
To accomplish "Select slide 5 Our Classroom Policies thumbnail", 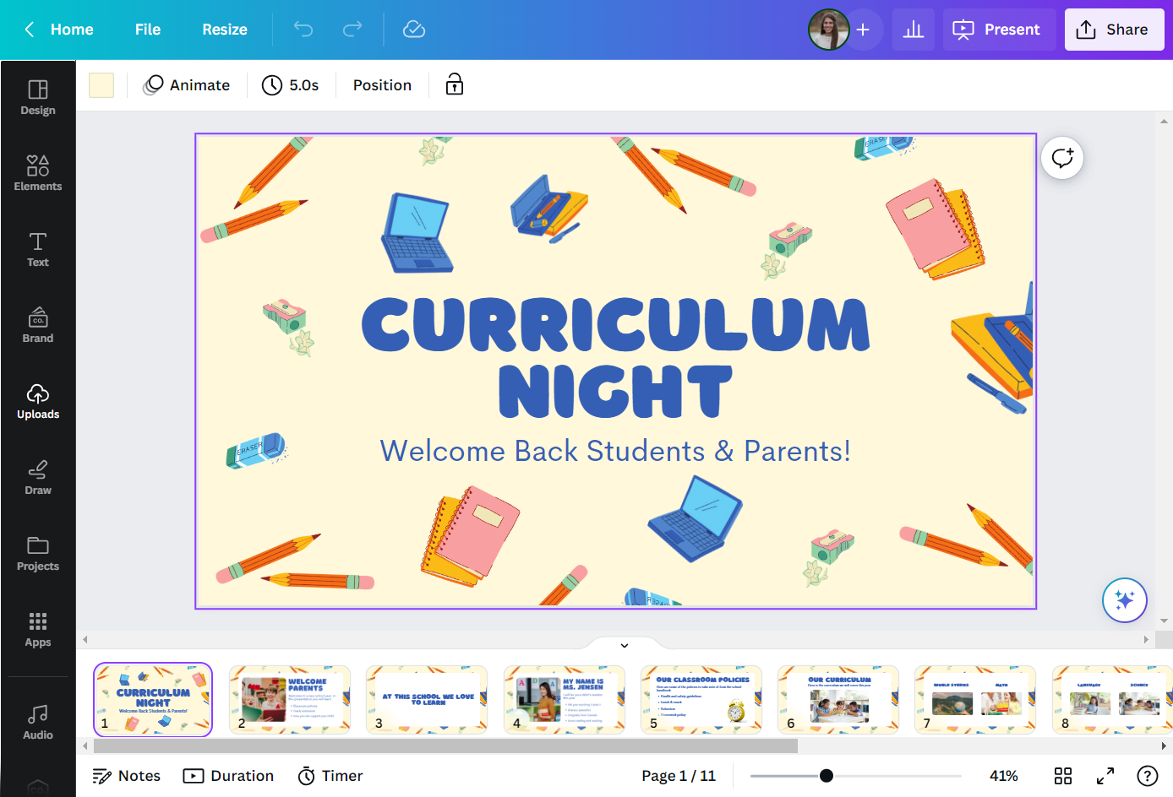I will (x=701, y=699).
